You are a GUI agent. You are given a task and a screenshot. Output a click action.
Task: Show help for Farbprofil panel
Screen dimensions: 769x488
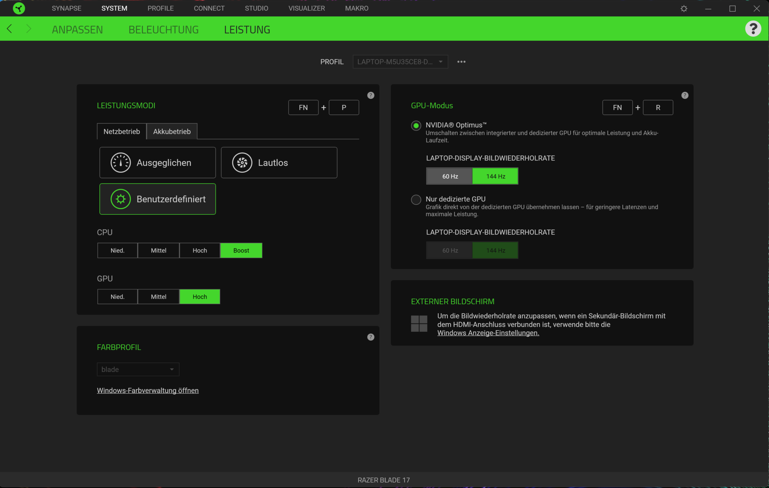click(370, 337)
